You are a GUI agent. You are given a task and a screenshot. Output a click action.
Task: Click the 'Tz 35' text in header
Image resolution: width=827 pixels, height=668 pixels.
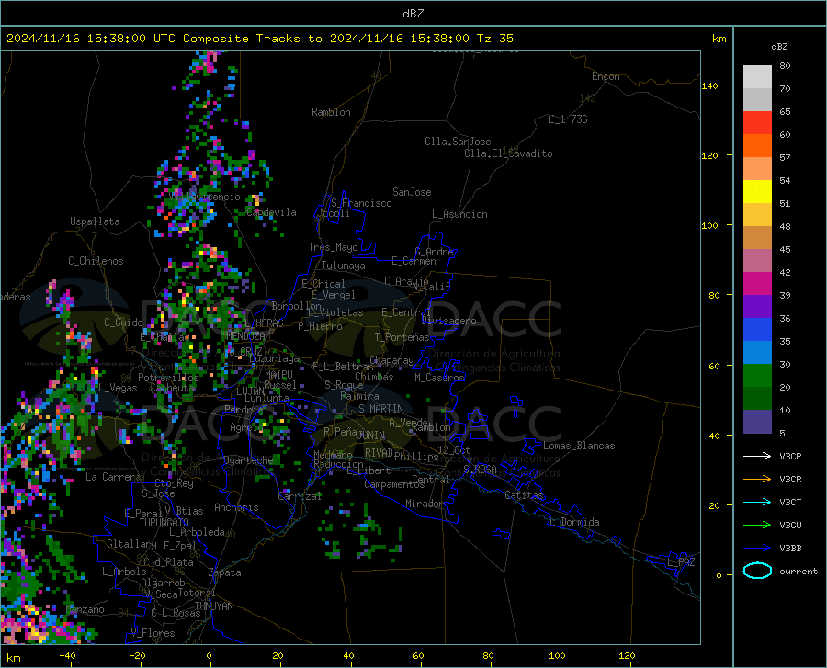tap(495, 39)
